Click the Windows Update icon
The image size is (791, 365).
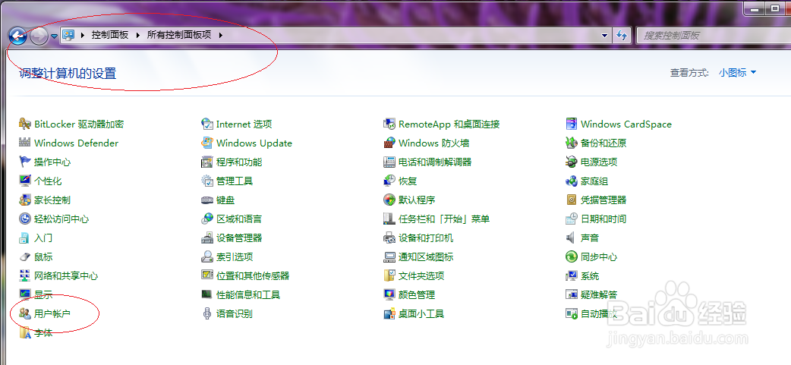[x=206, y=143]
